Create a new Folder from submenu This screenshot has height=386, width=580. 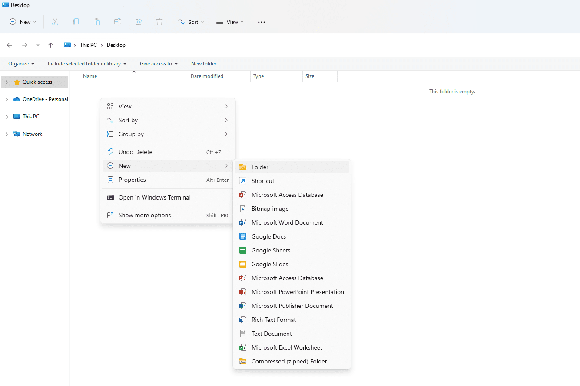coord(292,167)
